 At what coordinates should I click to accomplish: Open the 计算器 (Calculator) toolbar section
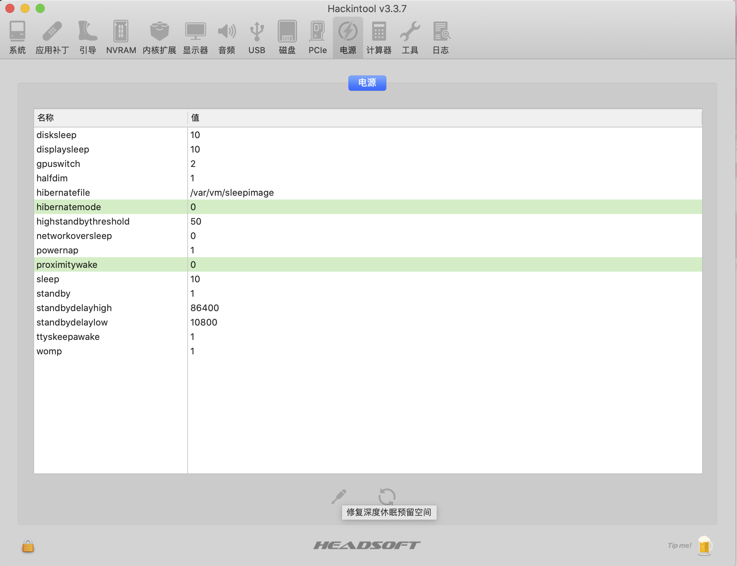(379, 38)
